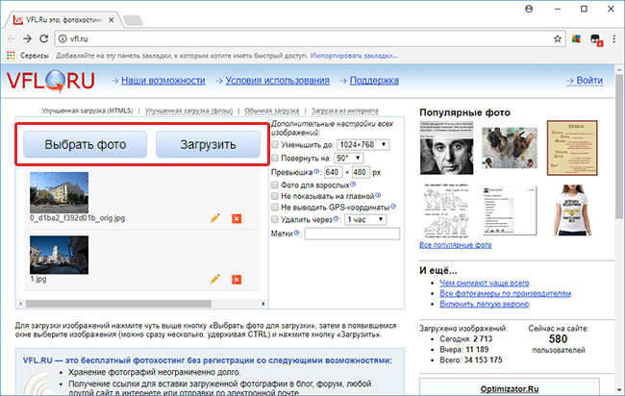Select the Улучшенная загрузка (HTML5) tab
This screenshot has width=625, height=396.
tap(87, 111)
